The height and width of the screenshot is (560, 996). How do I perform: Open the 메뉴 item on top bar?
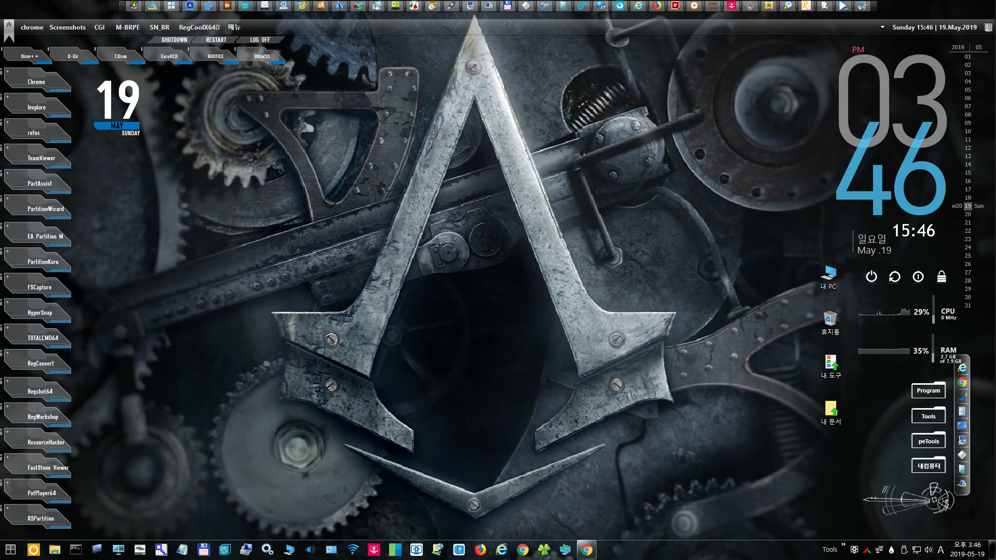coord(234,27)
